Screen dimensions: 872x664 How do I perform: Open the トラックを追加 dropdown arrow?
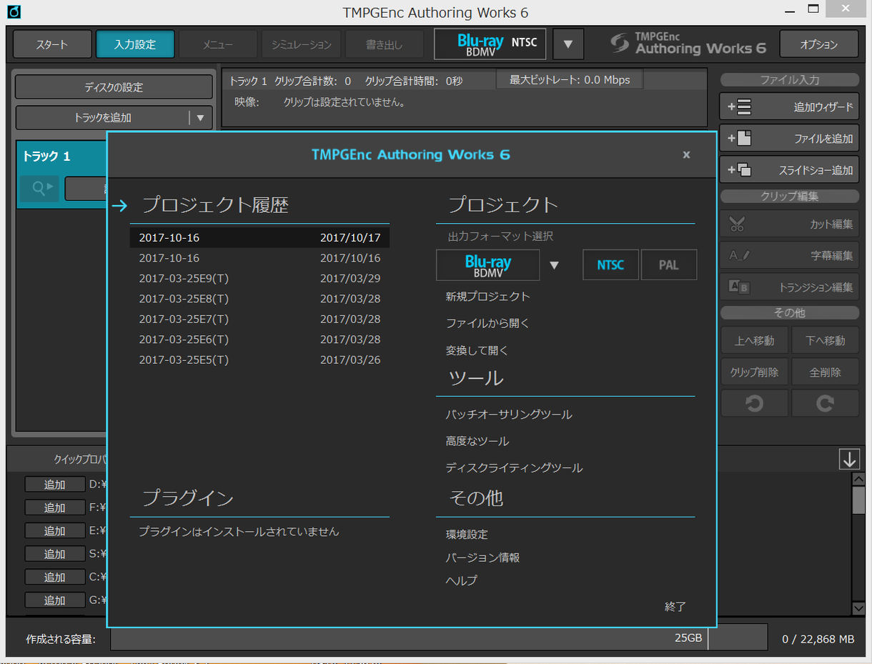click(200, 118)
